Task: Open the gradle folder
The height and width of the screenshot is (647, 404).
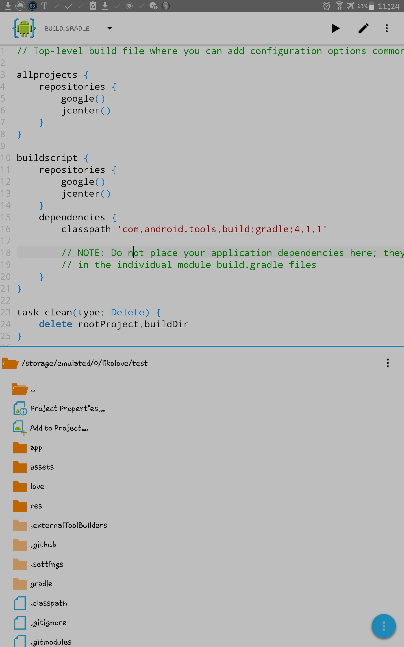Action: [202, 584]
